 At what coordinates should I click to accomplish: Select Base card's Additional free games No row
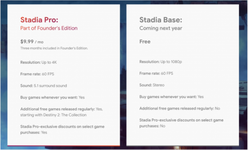[179, 109]
